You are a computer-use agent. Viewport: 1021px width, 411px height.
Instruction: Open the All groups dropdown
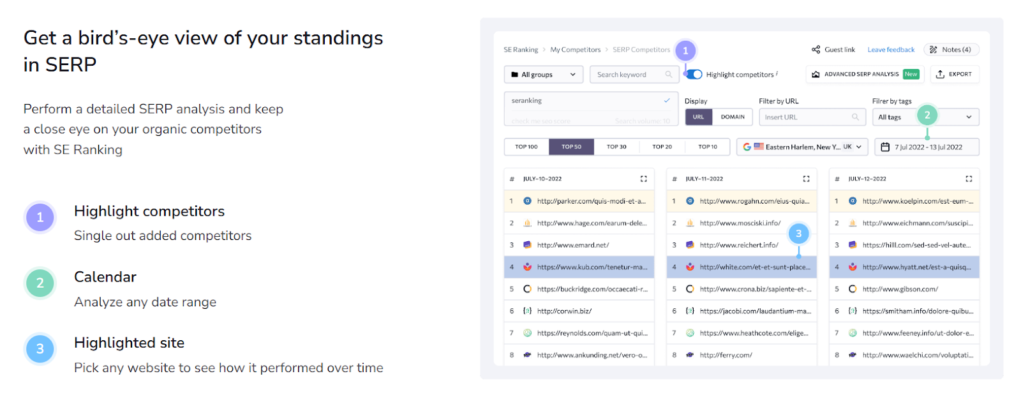coord(543,75)
